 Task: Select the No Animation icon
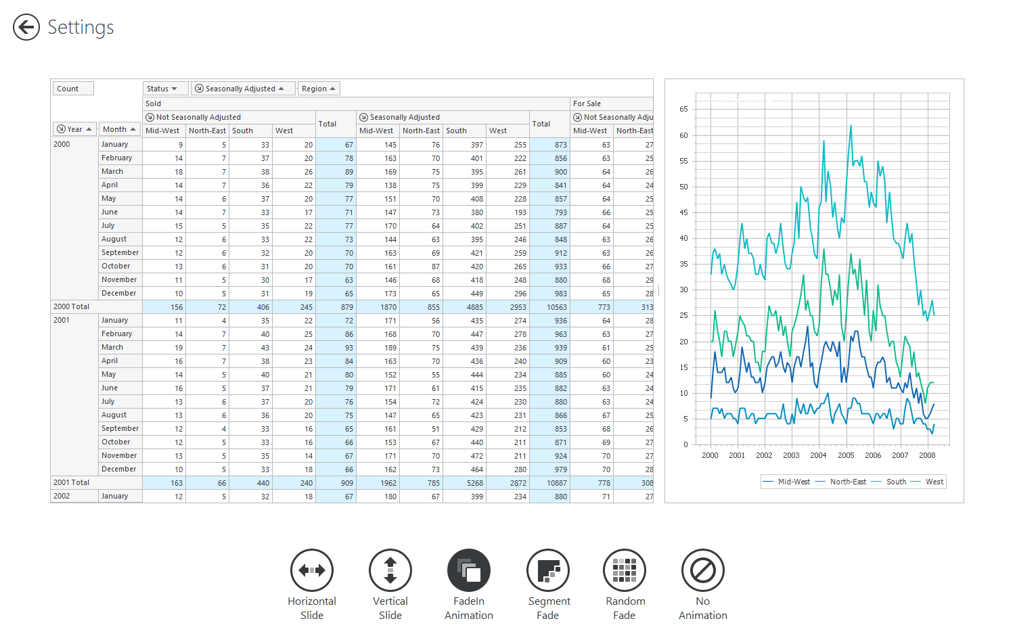coord(703,570)
